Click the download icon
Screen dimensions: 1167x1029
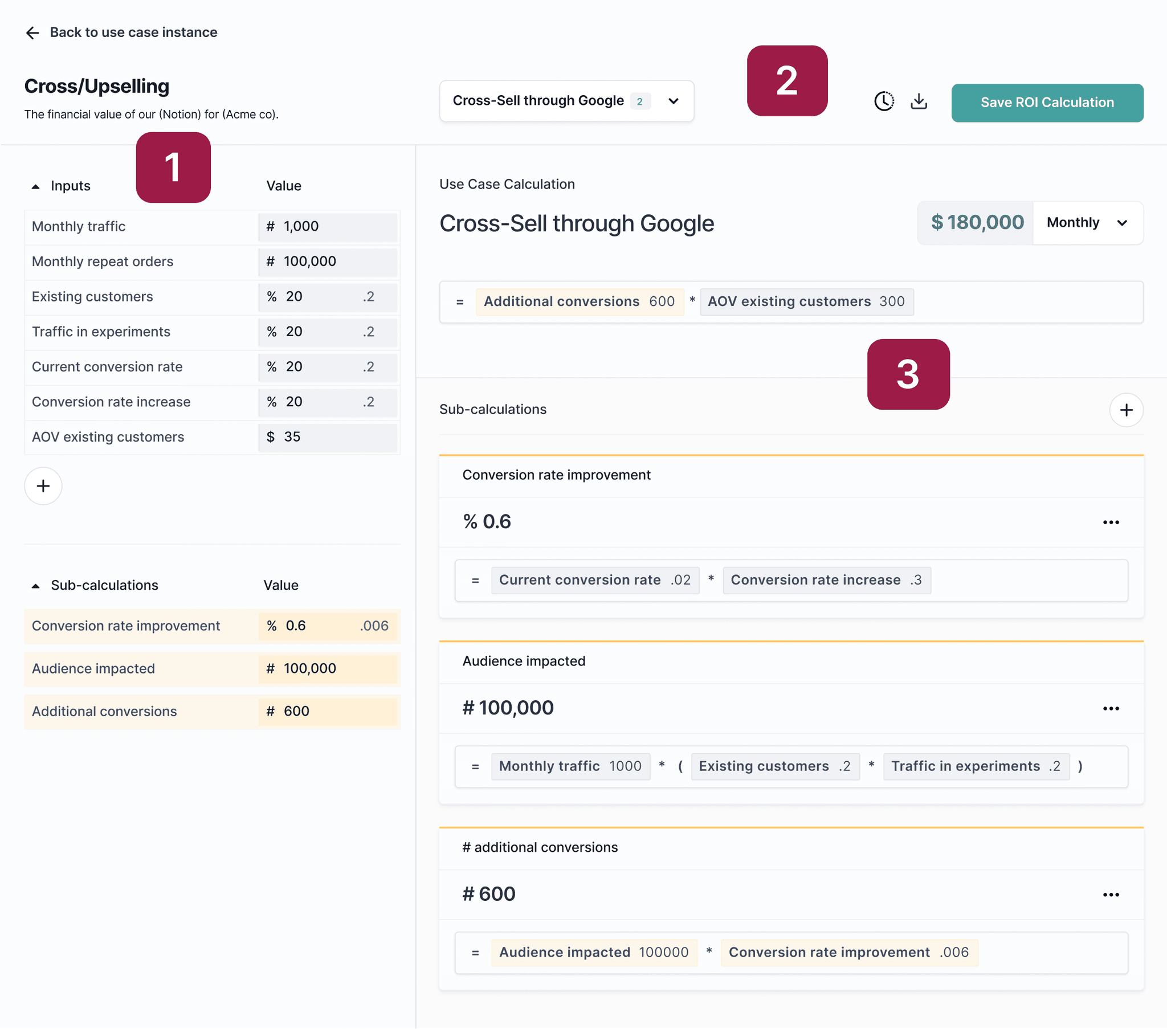(918, 101)
